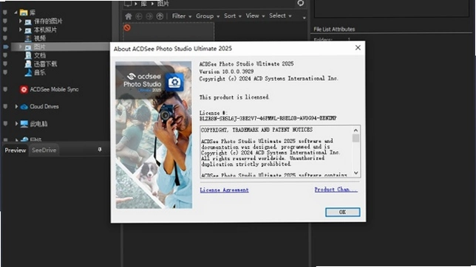476x267 pixels.
Task: Toggle Easy-Select marker beside 文档
Action: coord(5,55)
